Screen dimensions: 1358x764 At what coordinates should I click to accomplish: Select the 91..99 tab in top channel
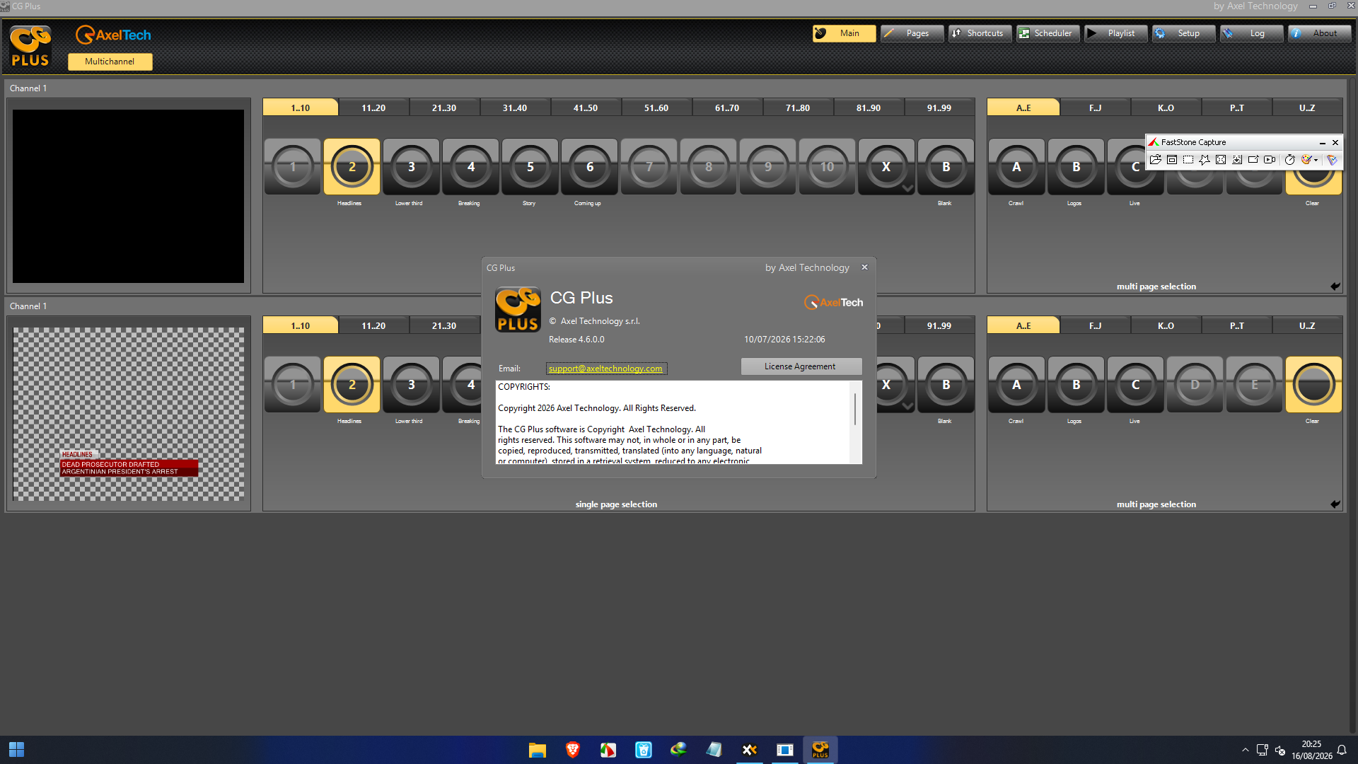coord(939,108)
